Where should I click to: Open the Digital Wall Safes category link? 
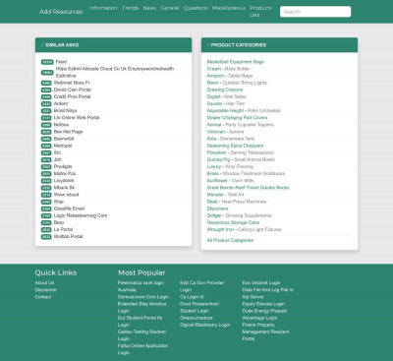pos(226,96)
